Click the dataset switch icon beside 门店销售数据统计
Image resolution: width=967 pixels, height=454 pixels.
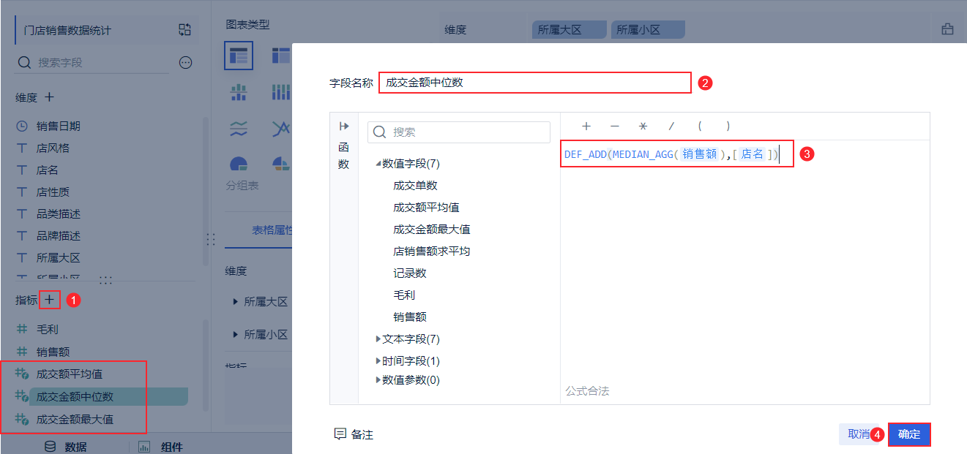184,30
